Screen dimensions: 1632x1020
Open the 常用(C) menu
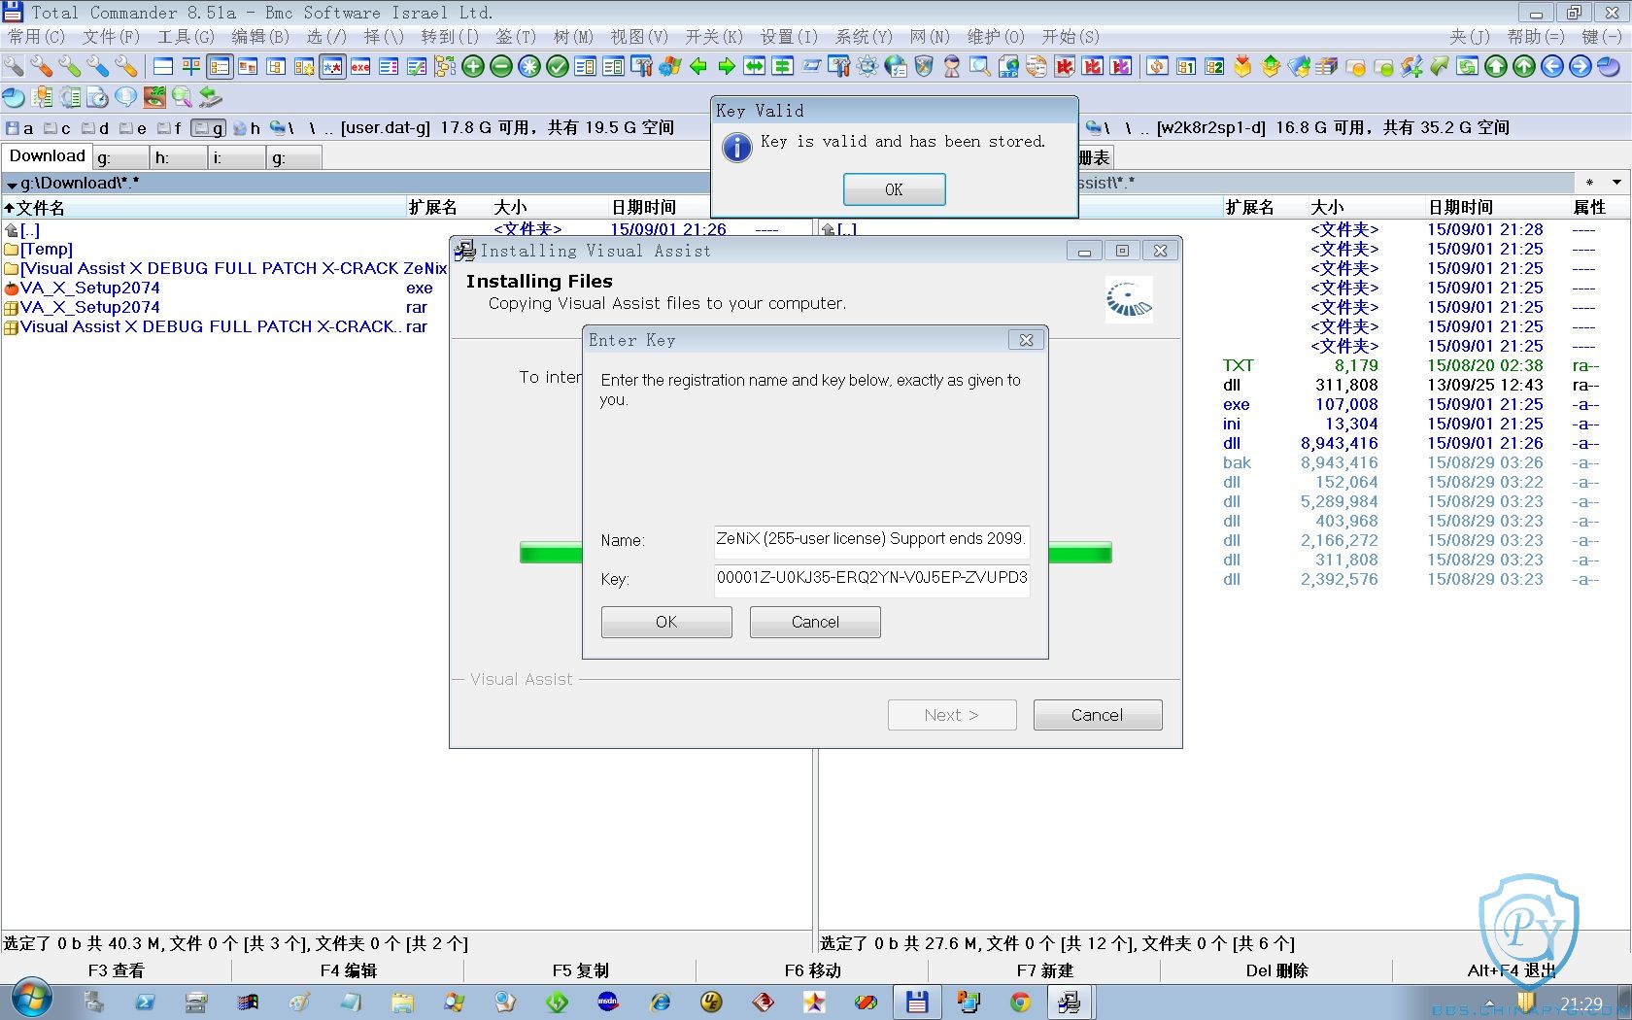point(36,37)
